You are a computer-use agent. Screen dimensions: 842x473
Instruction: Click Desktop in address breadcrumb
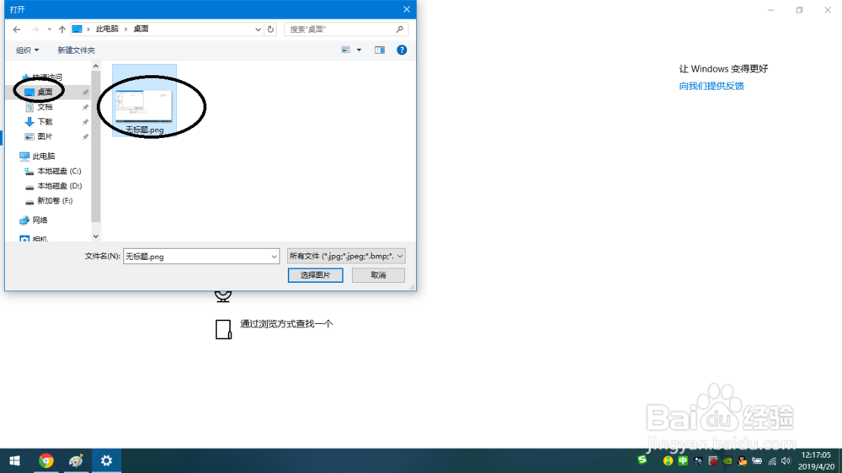click(141, 29)
